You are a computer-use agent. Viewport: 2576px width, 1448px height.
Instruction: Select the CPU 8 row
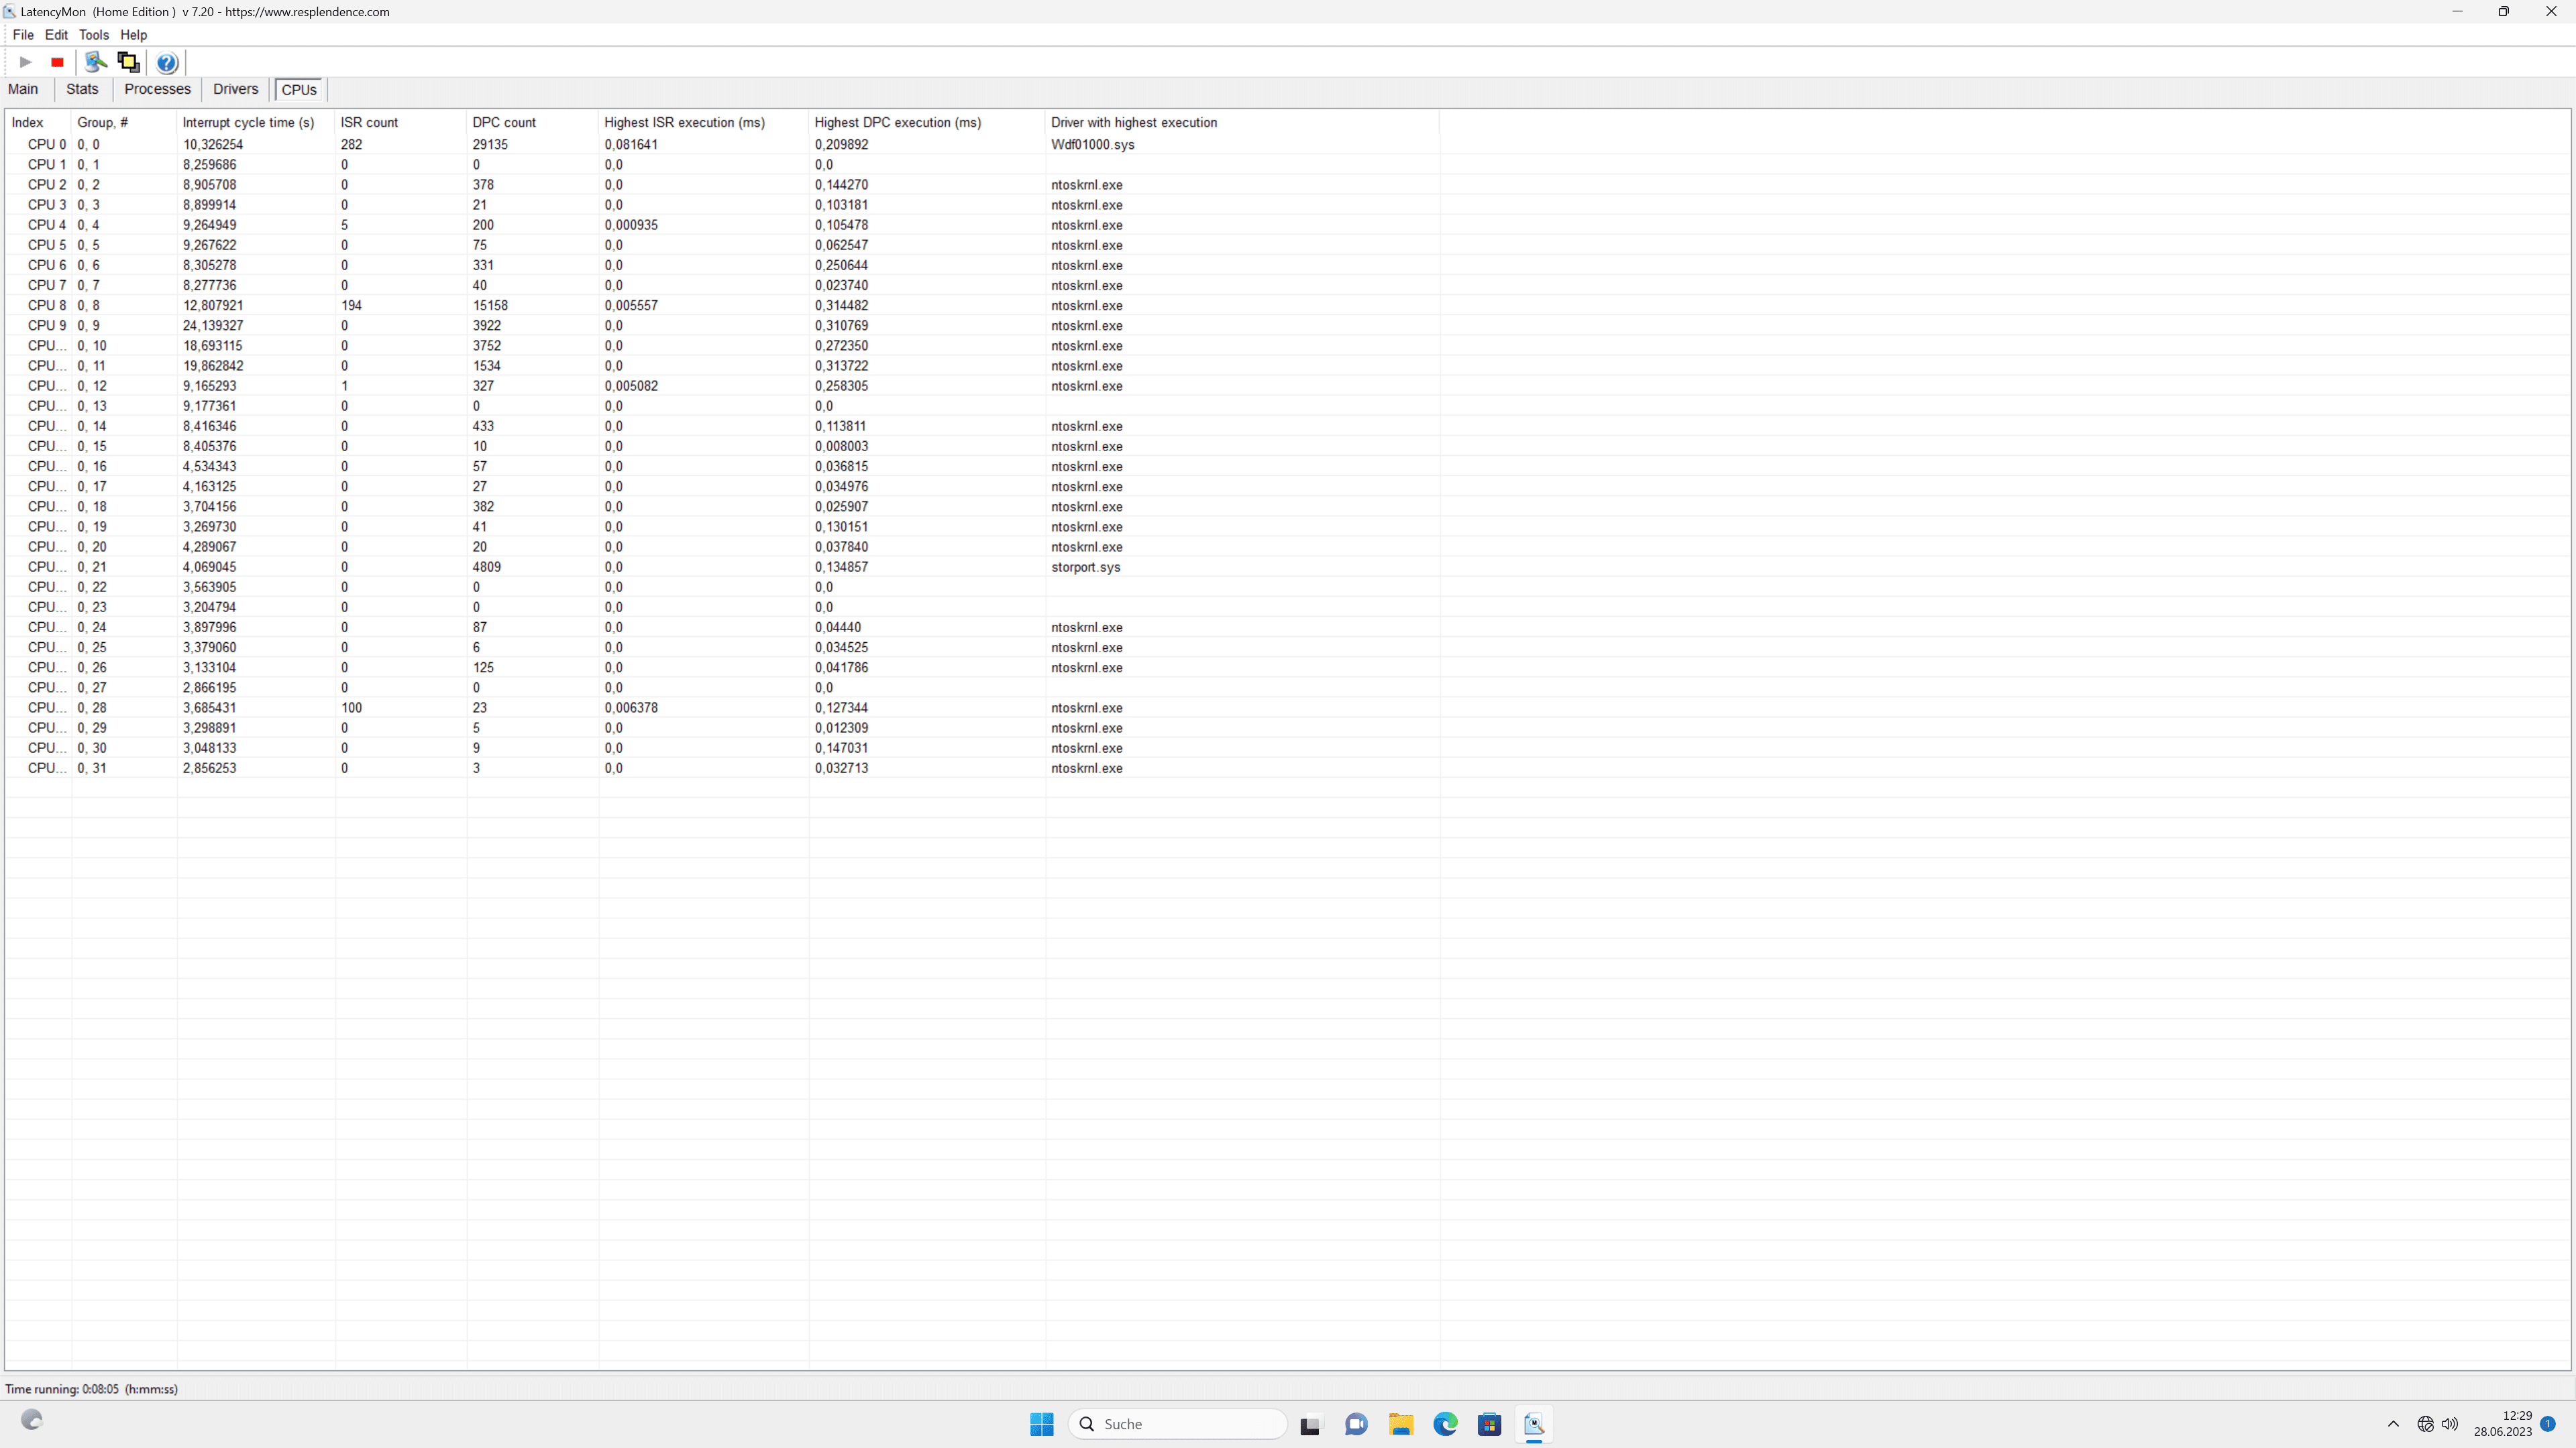pos(47,306)
